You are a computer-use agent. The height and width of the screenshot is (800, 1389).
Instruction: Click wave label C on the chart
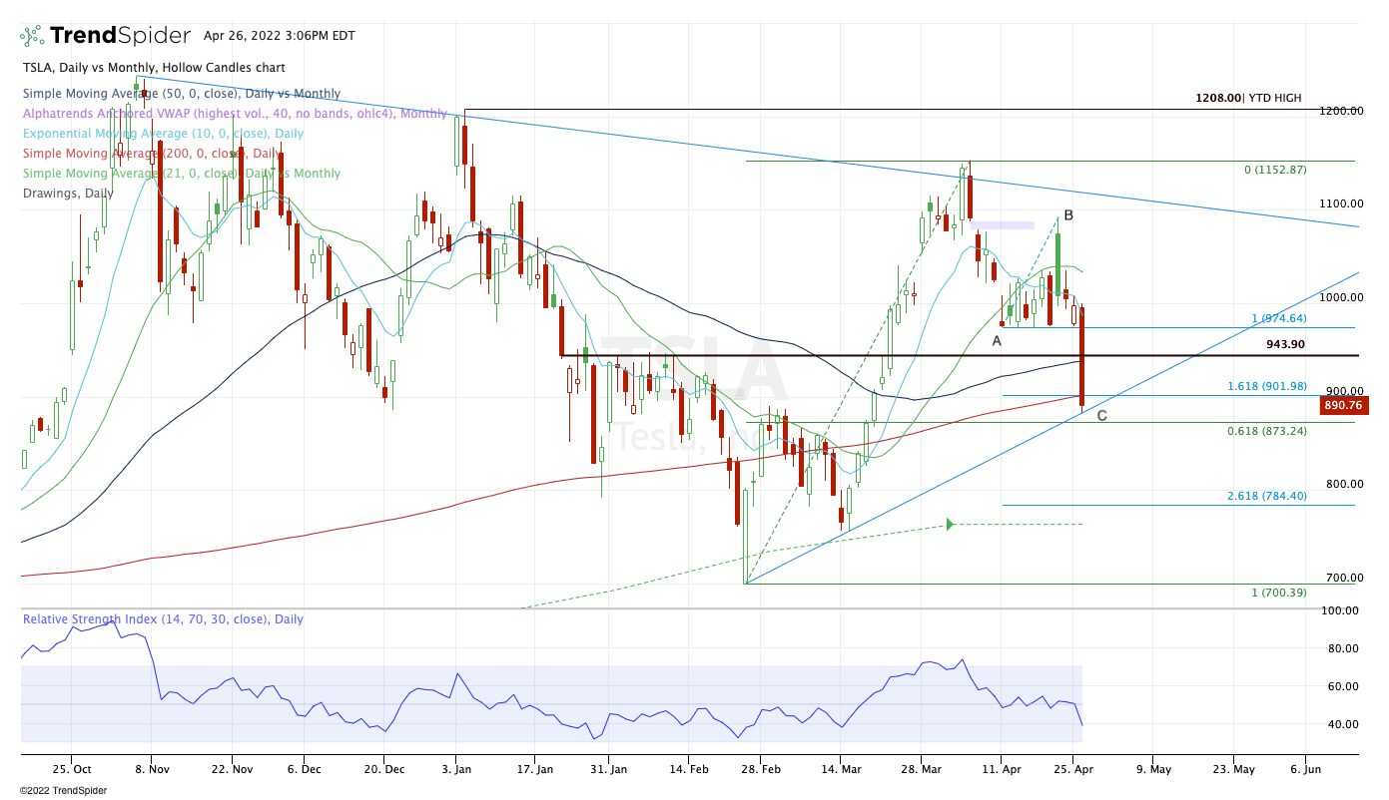(1102, 416)
